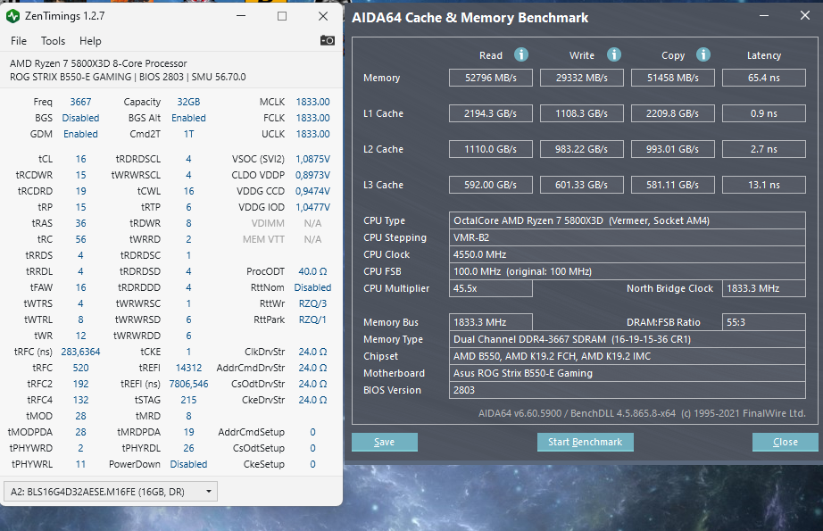823x531 pixels.
Task: Open info icon next to Write column
Action: pyautogui.click(x=613, y=54)
